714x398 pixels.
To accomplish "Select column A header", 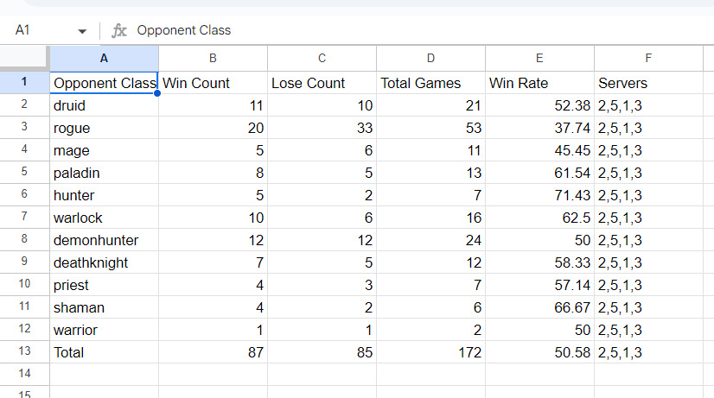I will tap(104, 58).
